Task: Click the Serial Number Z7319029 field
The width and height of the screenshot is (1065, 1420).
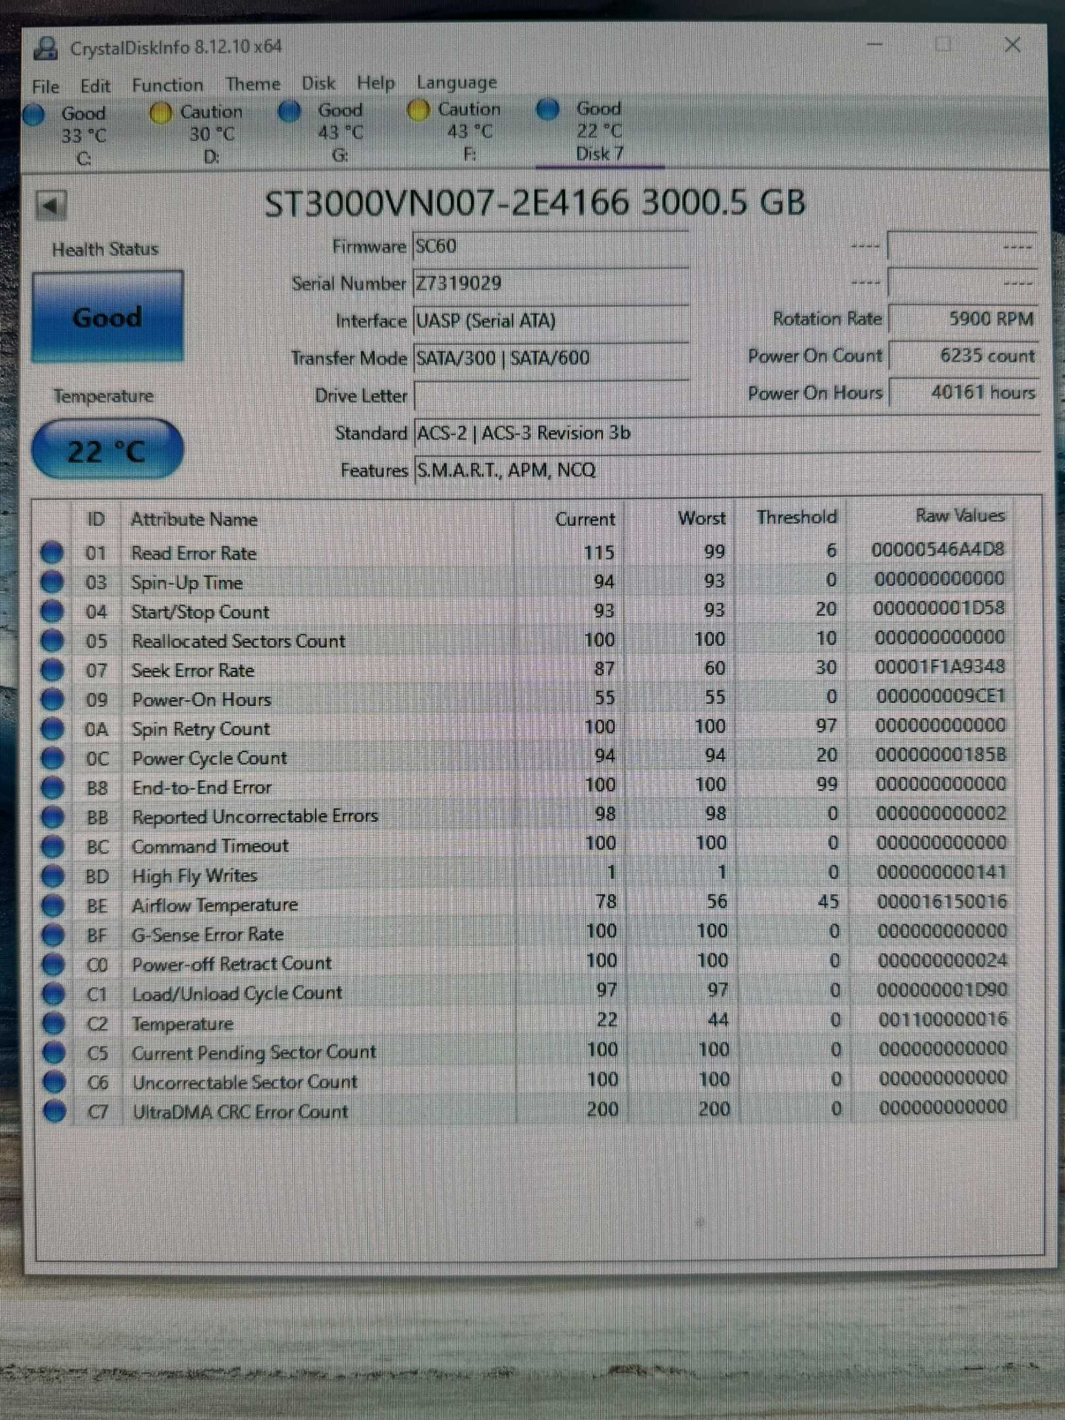Action: [x=551, y=284]
